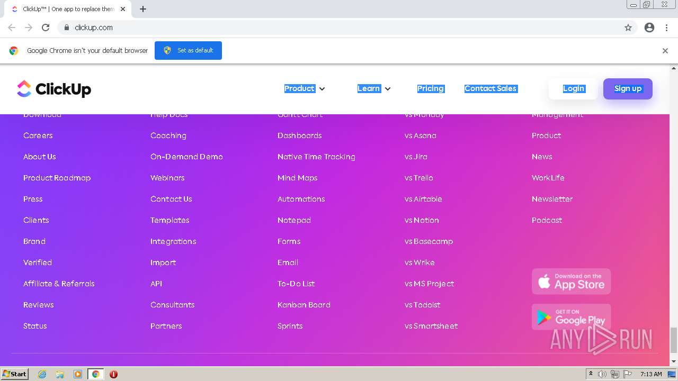The height and width of the screenshot is (381, 678).
Task: Open the Dashboards feature link
Action: tap(300, 135)
